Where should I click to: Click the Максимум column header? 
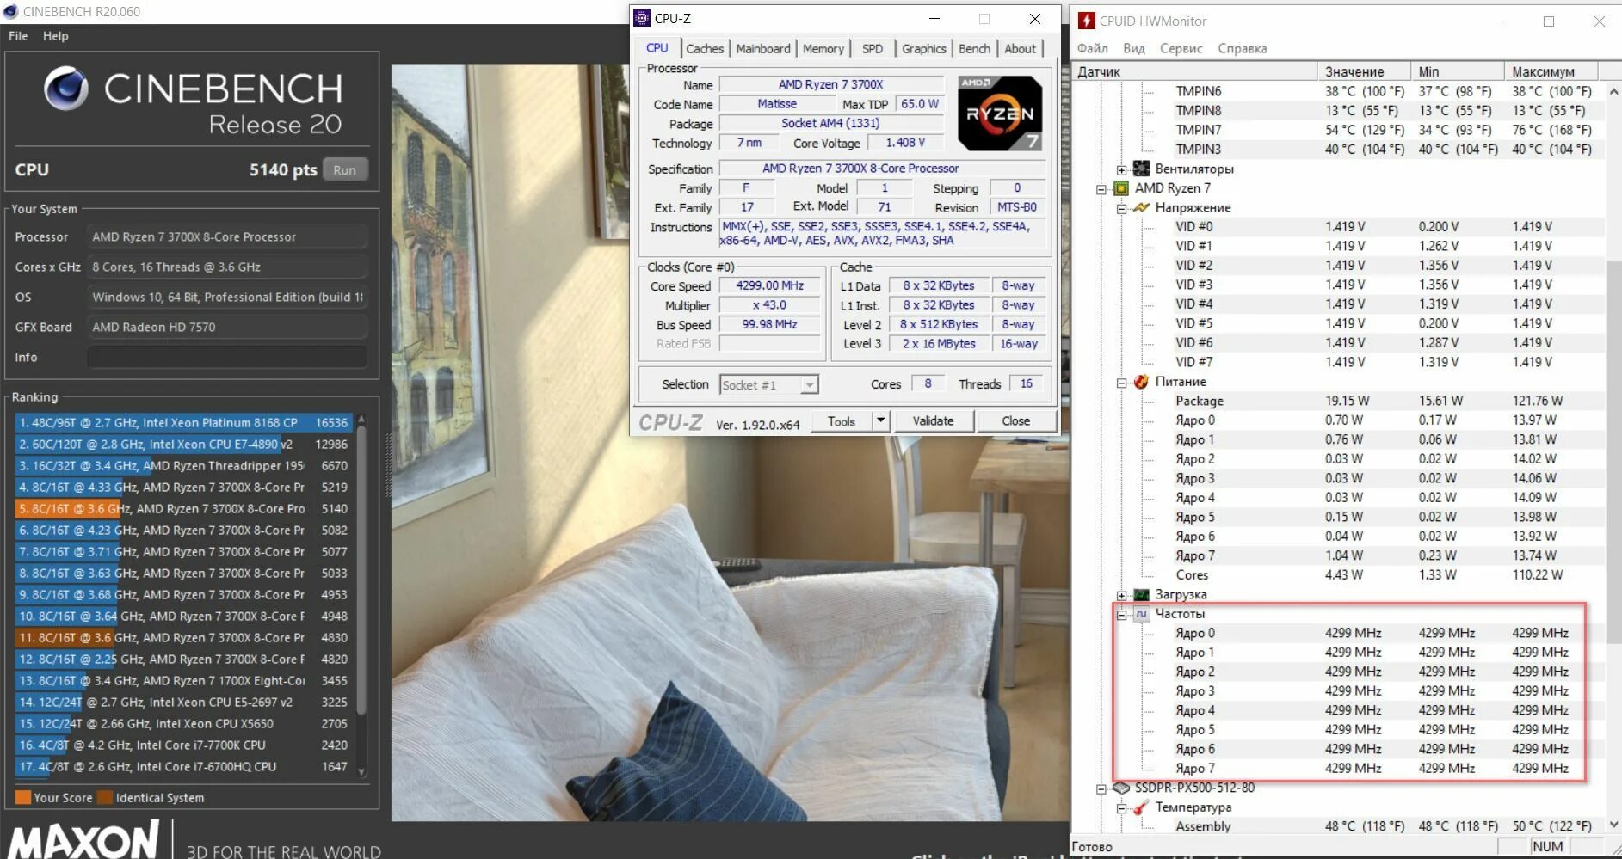click(x=1551, y=71)
